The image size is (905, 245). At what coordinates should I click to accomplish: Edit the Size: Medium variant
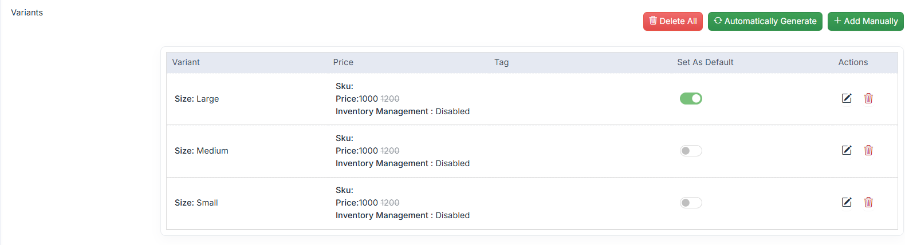tap(846, 150)
